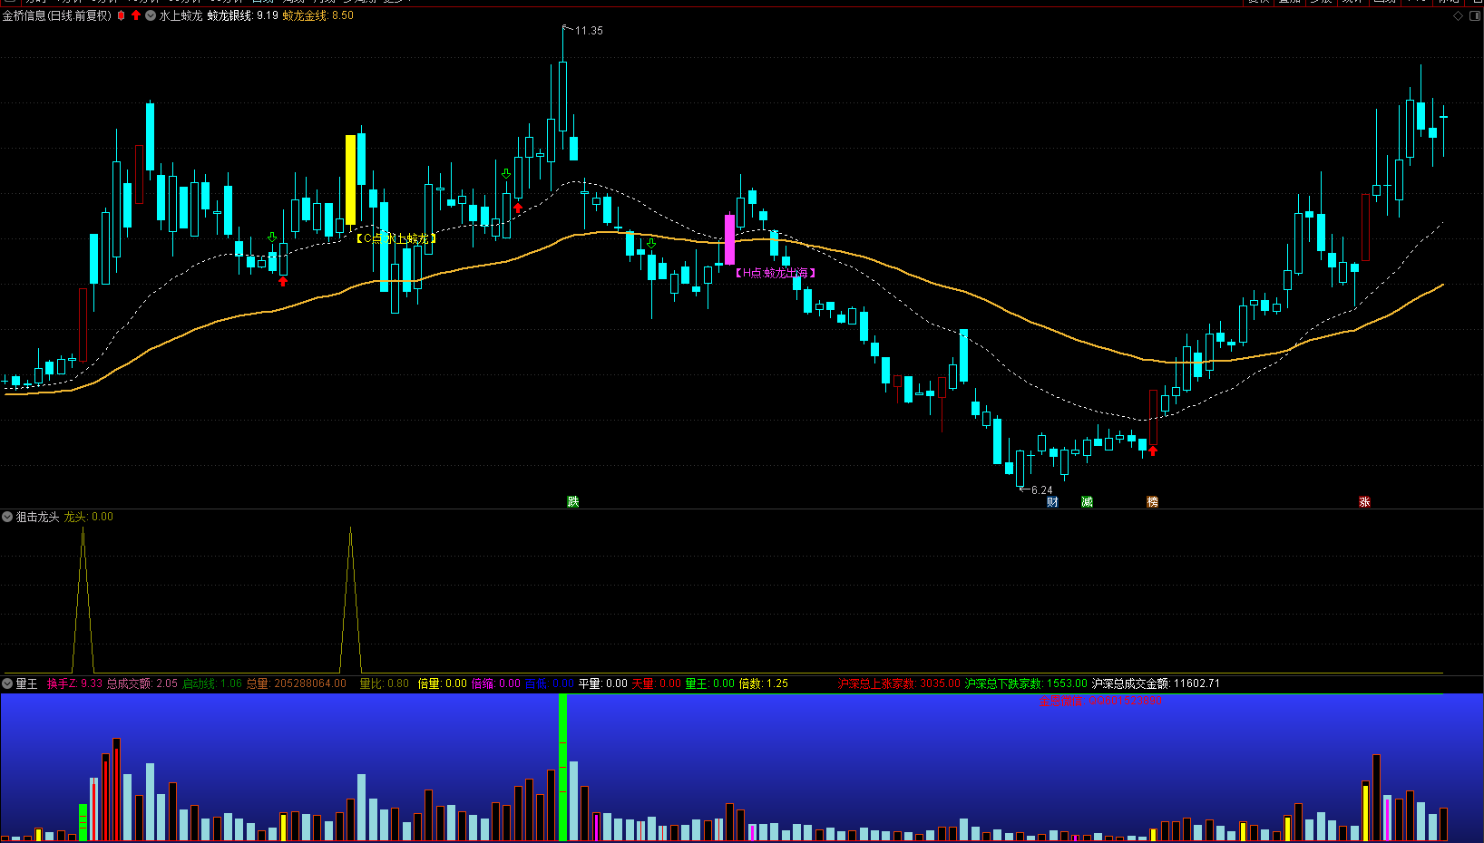Click green down arrow just before 11.35 peak
Image resolution: width=1484 pixels, height=843 pixels.
click(506, 173)
